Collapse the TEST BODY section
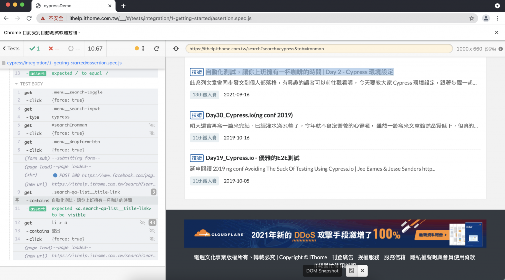The image size is (505, 280). (x=29, y=84)
